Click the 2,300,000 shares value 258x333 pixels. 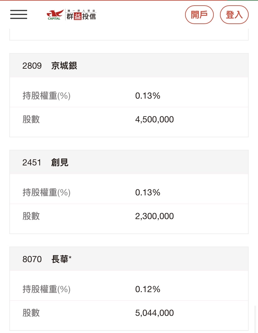click(x=154, y=216)
